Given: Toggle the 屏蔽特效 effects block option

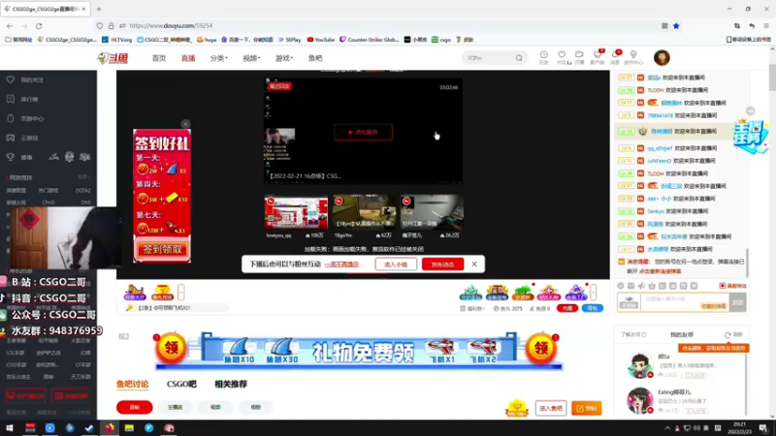Looking at the screenshot, I should [732, 286].
